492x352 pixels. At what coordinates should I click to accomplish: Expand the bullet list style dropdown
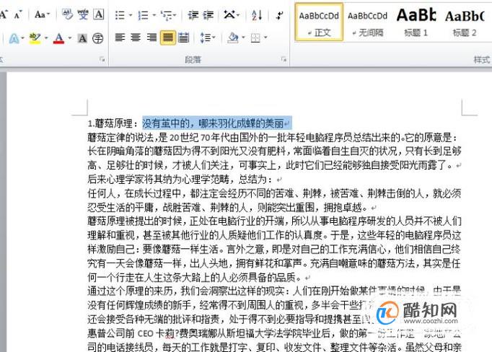[x=131, y=14]
